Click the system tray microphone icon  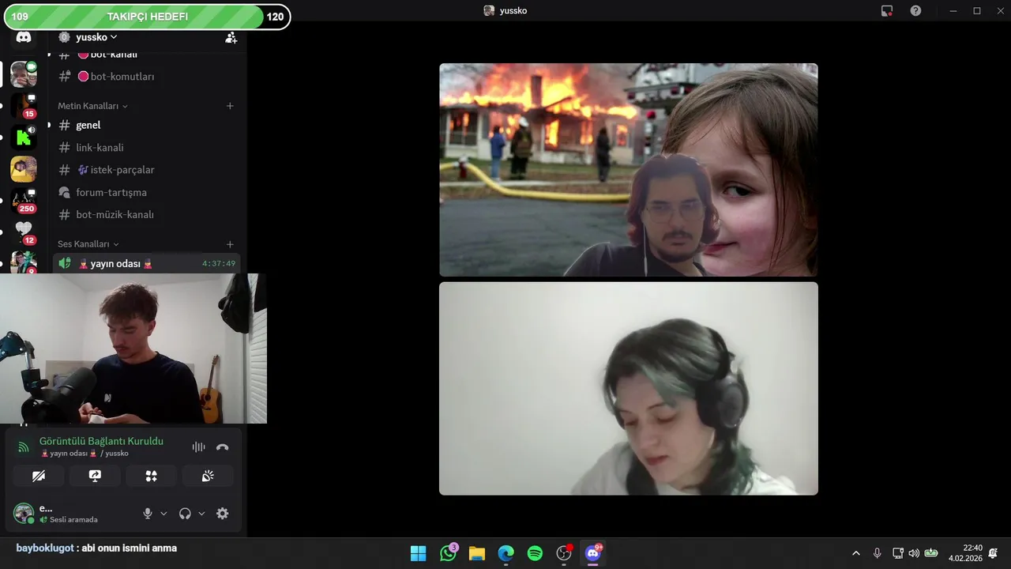click(877, 553)
